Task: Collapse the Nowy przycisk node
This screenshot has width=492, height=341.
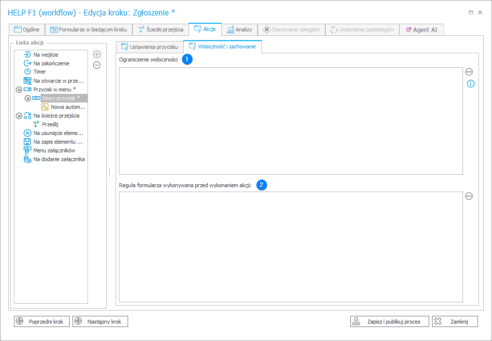Action: tap(28, 98)
